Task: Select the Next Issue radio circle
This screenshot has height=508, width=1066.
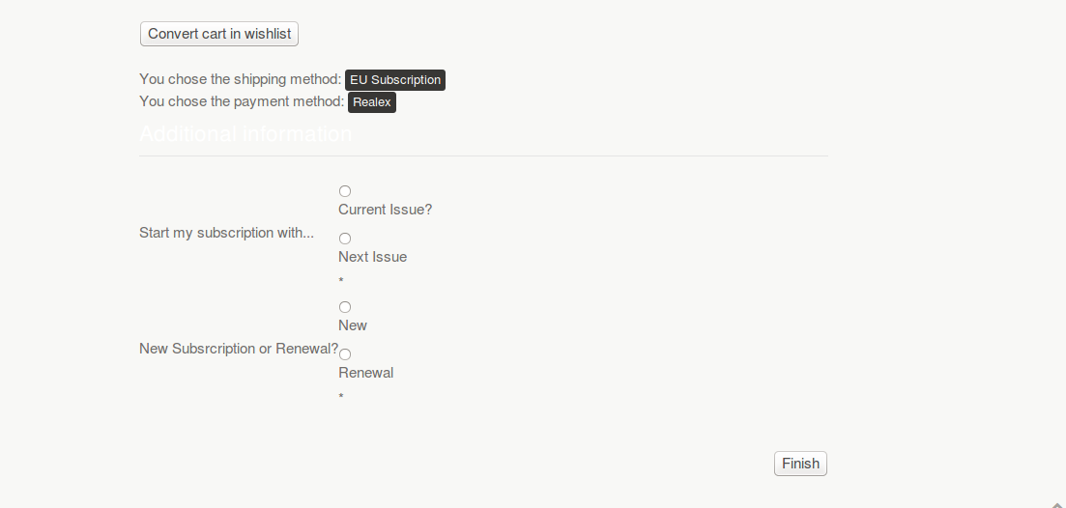Action: pyautogui.click(x=345, y=239)
